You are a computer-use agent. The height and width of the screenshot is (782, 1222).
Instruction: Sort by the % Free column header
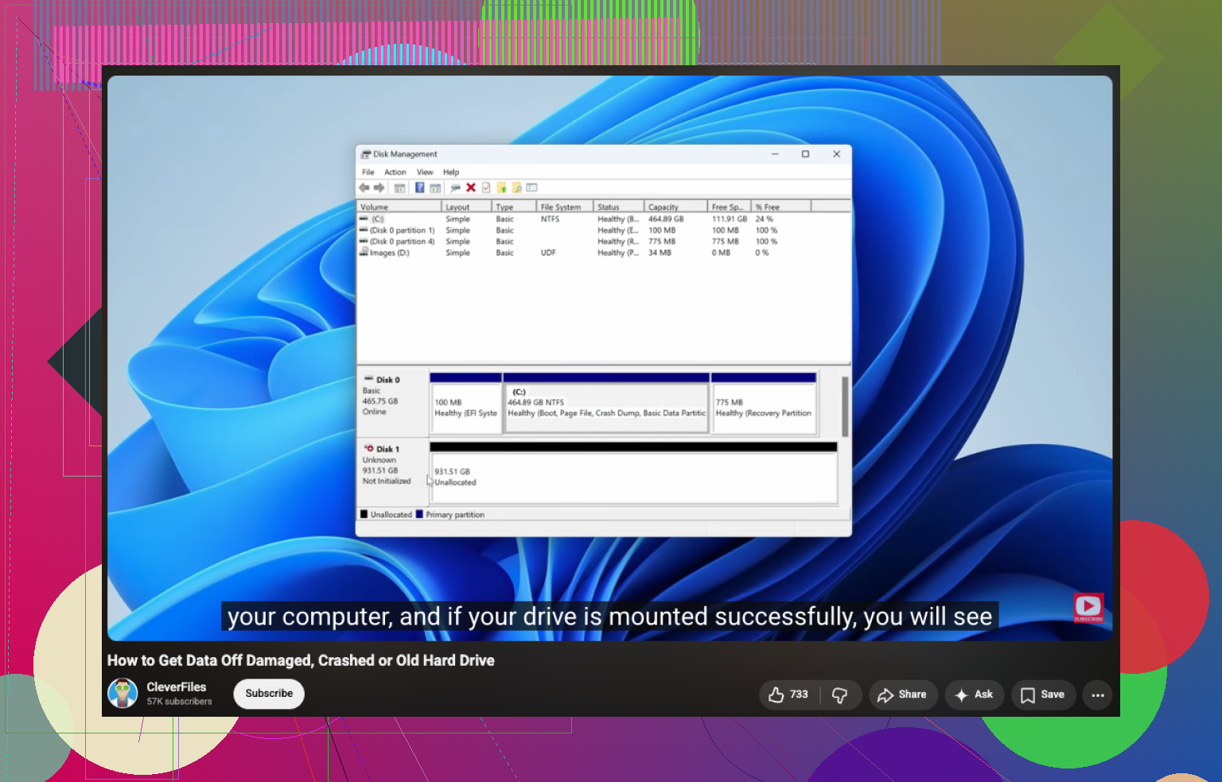point(781,207)
